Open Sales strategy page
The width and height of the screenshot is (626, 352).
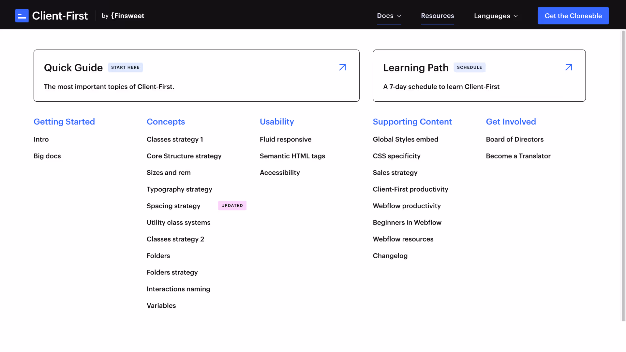pyautogui.click(x=395, y=173)
